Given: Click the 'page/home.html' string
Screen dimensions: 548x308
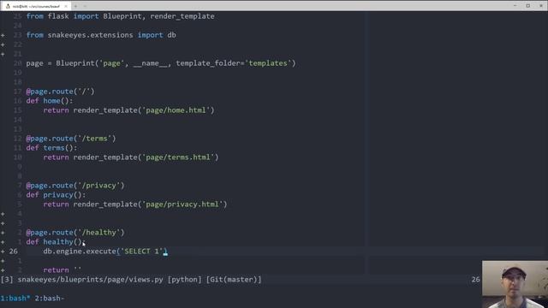Looking at the screenshot, I should point(176,110).
